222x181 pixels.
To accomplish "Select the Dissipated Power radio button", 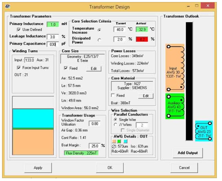I will click(x=100, y=40).
